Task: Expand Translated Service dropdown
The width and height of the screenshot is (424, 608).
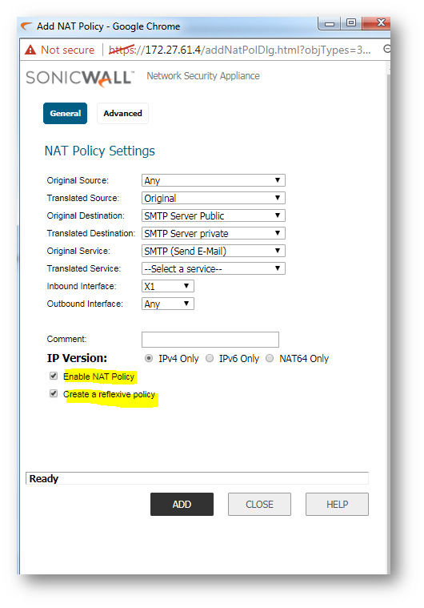Action: tap(214, 268)
